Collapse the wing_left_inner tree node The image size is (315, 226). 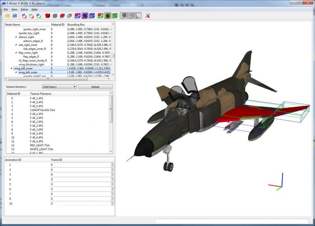coord(11,68)
